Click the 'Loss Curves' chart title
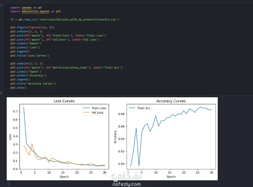This screenshot has height=187, width=253. coord(64,101)
